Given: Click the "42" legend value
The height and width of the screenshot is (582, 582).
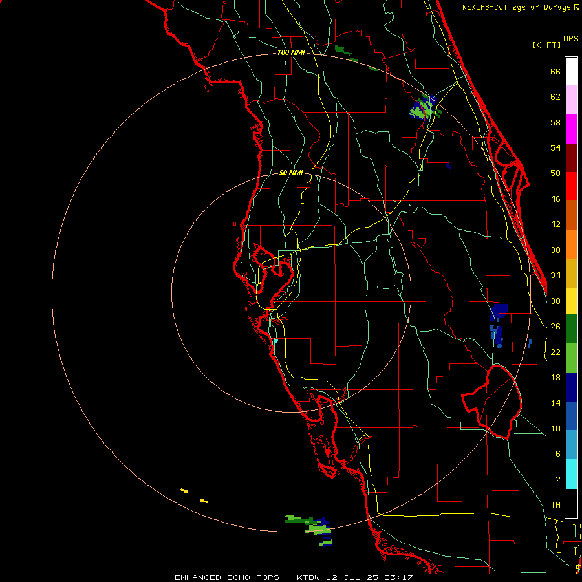Looking at the screenshot, I should 555,224.
